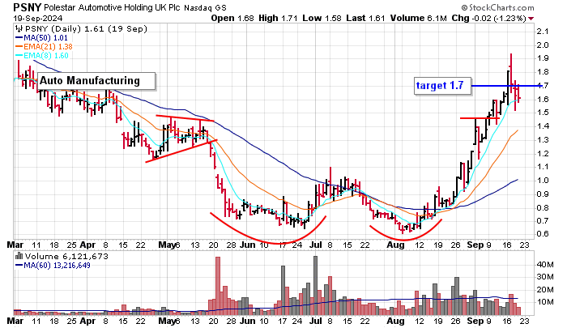Click the 1.9 label on the price axis
567x328 pixels.
pyautogui.click(x=543, y=58)
